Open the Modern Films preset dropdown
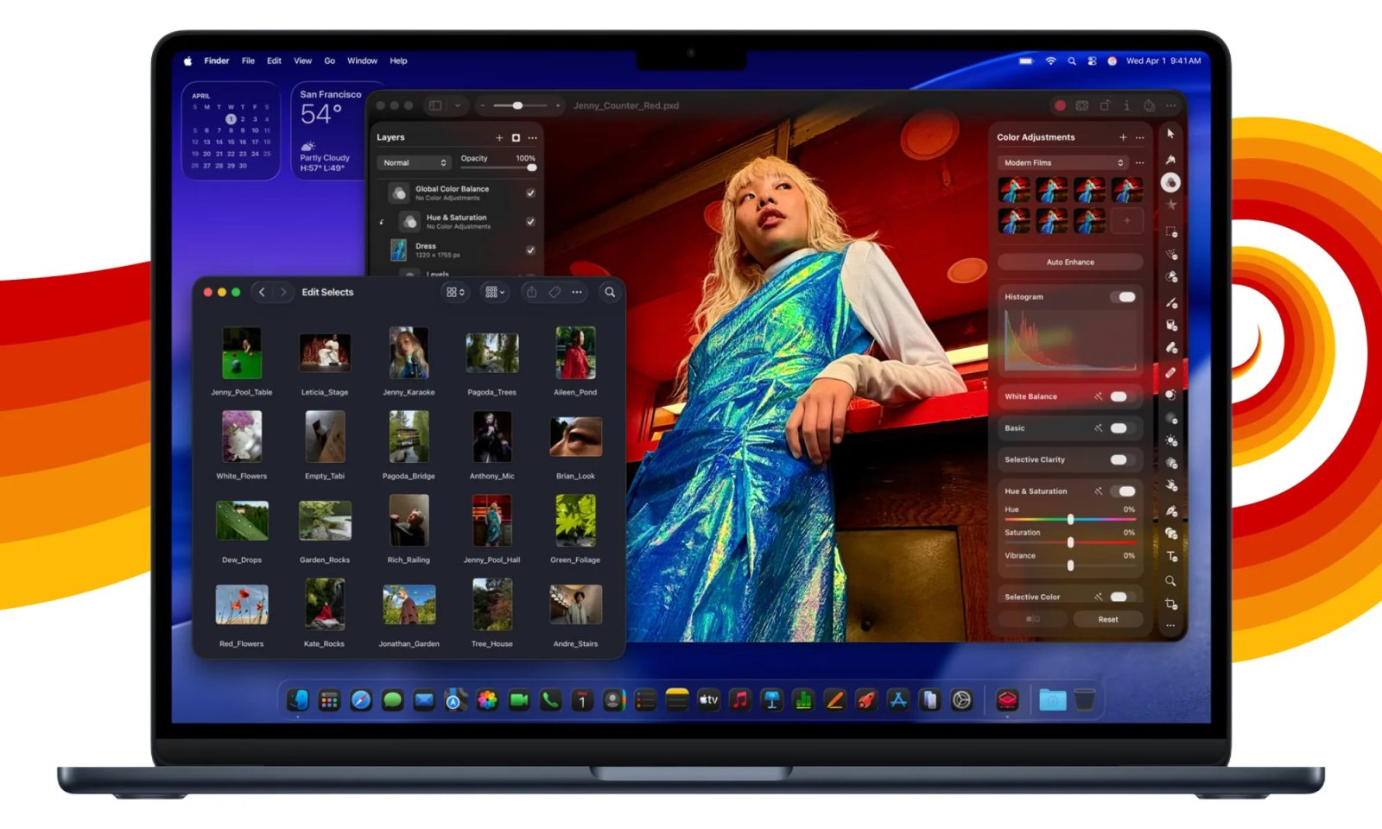The width and height of the screenshot is (1382, 829). 1063,163
